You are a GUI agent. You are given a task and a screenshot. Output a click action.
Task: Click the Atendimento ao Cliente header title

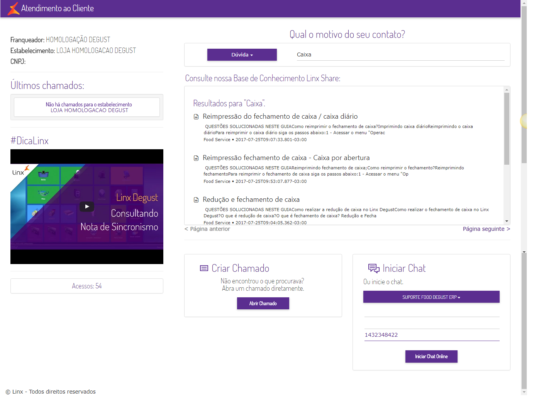(58, 9)
